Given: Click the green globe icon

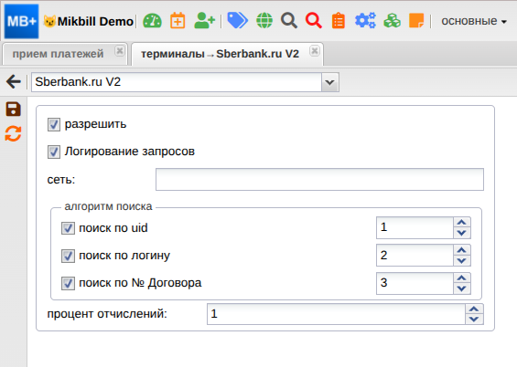Looking at the screenshot, I should click(264, 21).
